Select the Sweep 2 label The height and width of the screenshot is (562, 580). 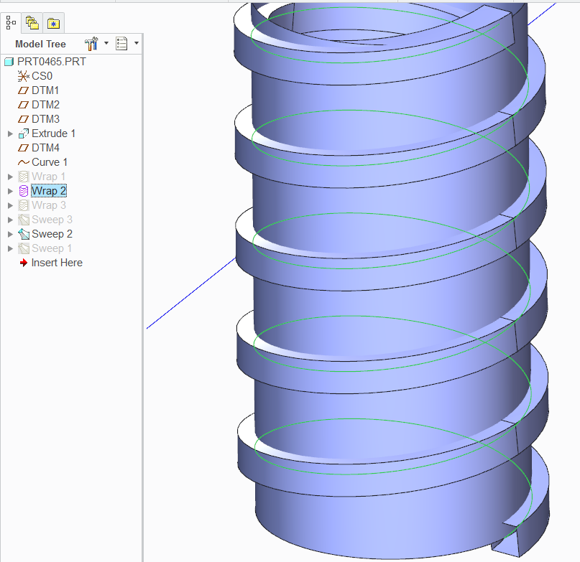(x=52, y=234)
